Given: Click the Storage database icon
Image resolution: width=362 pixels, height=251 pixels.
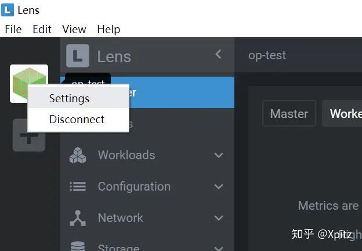Looking at the screenshot, I should point(78,246).
